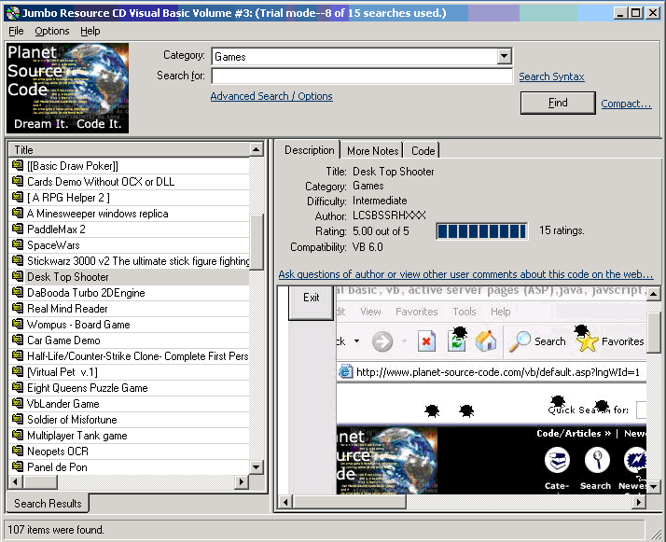Click the icon beside Soldier of Misfortune
Screen dimensions: 666x542
18,419
